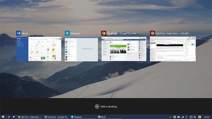Open the clock showing 22:24
Image resolution: width=212 pixels, height=119 pixels.
click(206, 117)
